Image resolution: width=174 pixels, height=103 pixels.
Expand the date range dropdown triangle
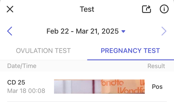[123, 31]
